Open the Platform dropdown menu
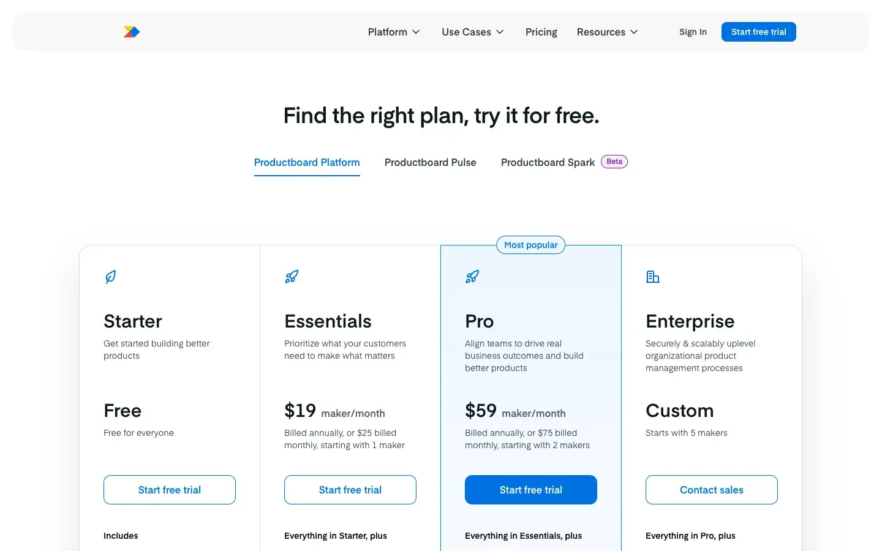 (393, 32)
